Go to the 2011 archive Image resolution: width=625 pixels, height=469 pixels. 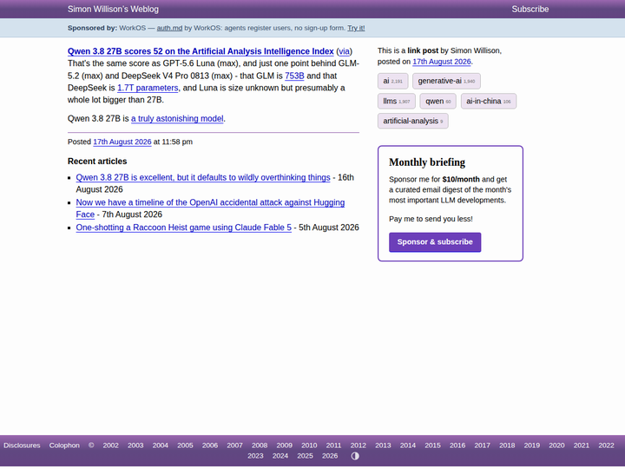coord(333,446)
